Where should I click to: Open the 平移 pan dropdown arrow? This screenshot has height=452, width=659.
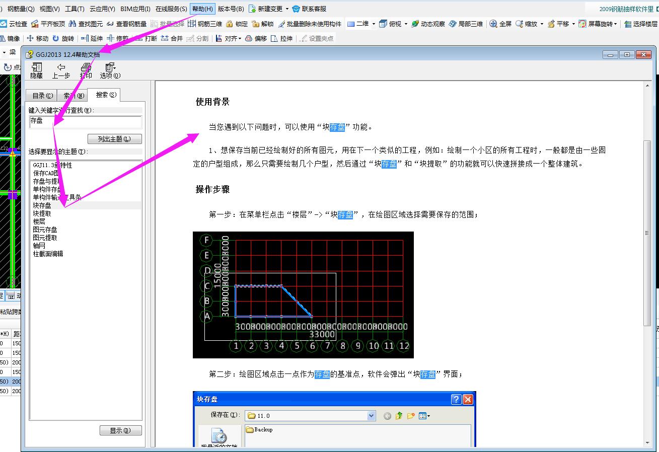pyautogui.click(x=573, y=24)
